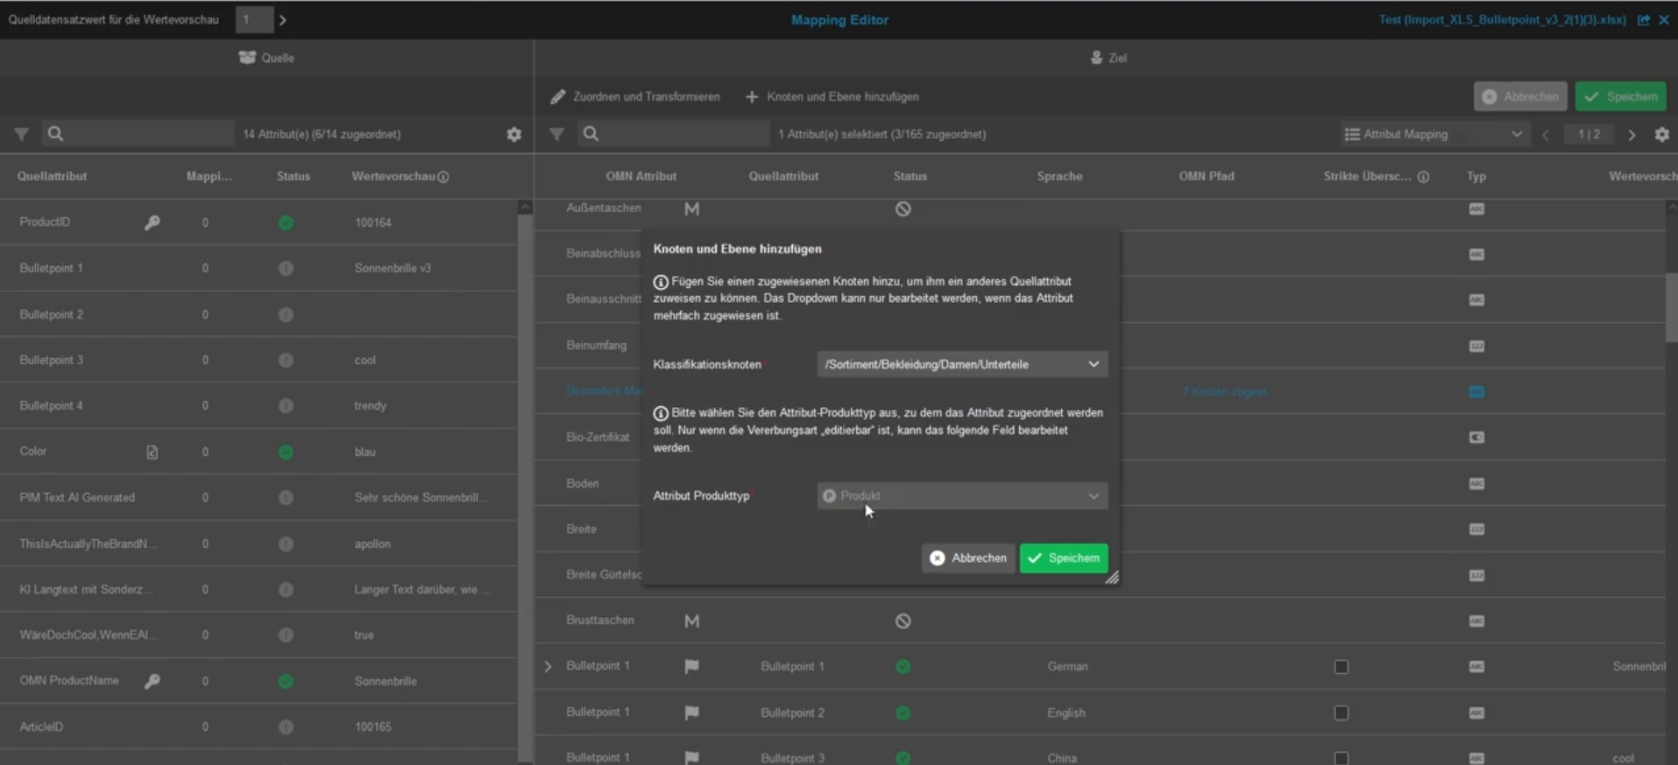Screen dimensions: 1678x765
Task: Expand the first Bulletpoint 1 row
Action: [548, 666]
